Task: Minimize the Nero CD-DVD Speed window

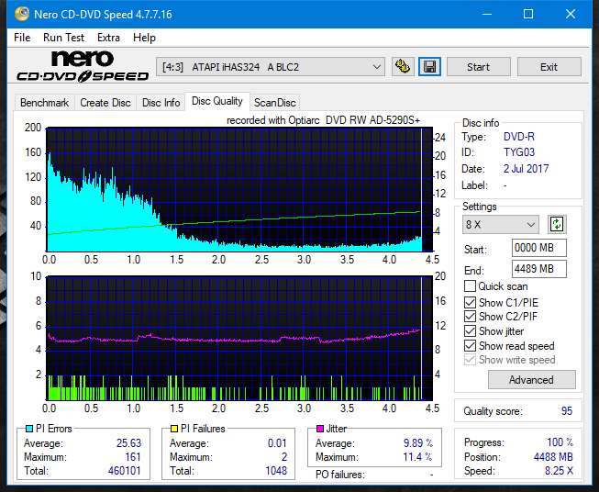Action: 487,14
